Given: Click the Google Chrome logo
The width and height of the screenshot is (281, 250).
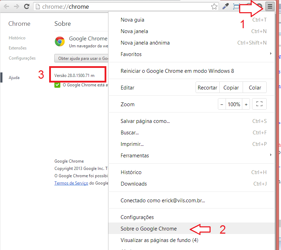Looking at the screenshot, I should click(x=60, y=41).
